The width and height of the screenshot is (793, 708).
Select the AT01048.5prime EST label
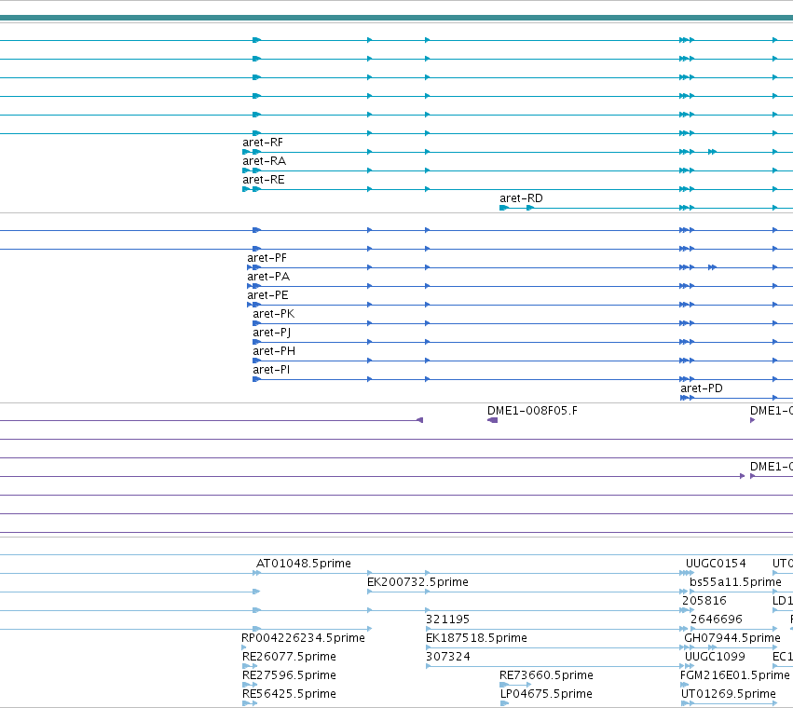[x=304, y=564]
